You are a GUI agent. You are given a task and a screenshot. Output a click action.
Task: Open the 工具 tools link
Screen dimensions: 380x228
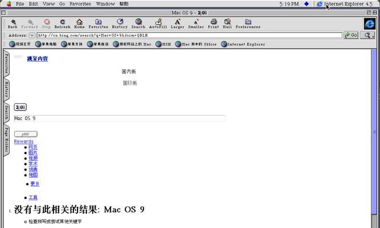pos(33,198)
